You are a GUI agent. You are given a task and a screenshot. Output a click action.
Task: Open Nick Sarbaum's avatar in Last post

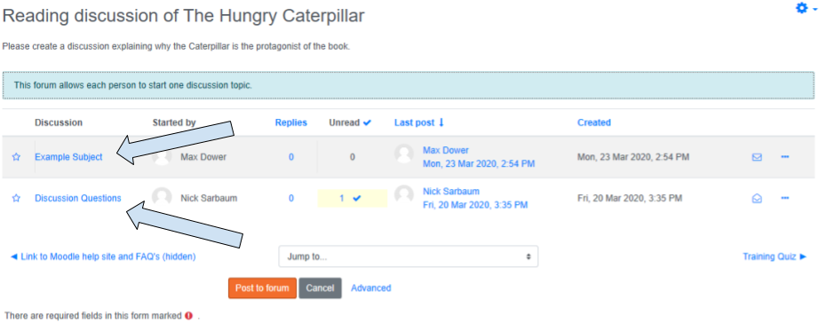pos(404,194)
